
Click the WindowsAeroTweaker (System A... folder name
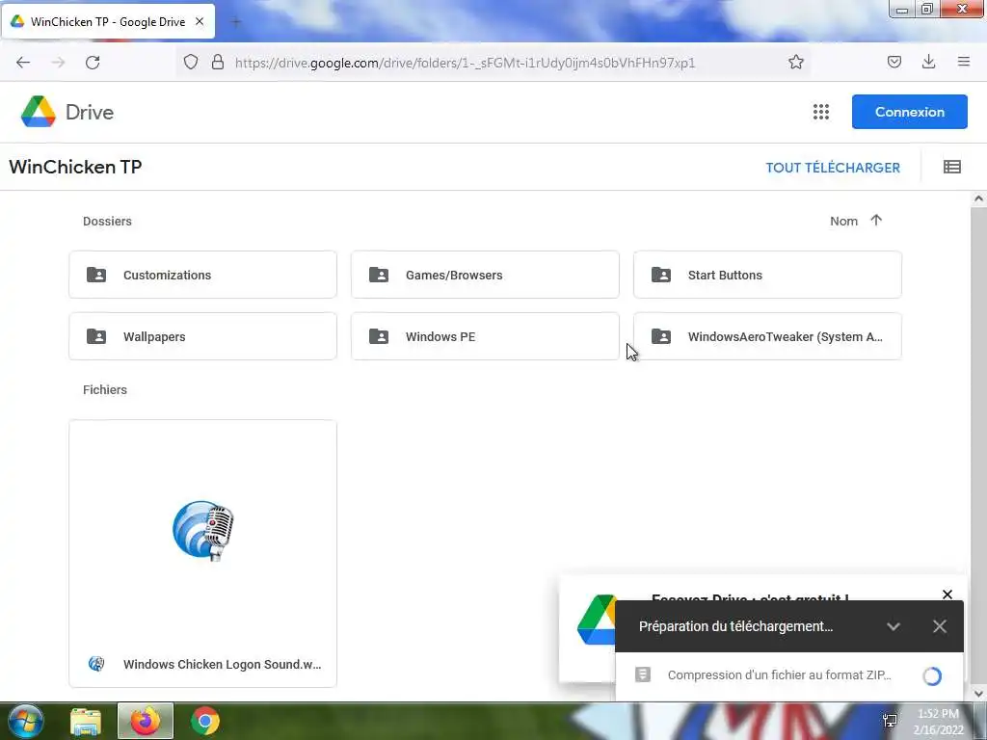pyautogui.click(x=785, y=336)
